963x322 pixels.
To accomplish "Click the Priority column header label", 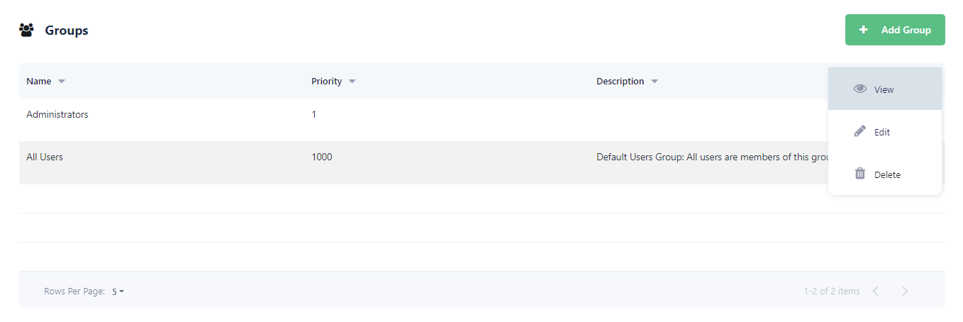I will click(x=326, y=82).
